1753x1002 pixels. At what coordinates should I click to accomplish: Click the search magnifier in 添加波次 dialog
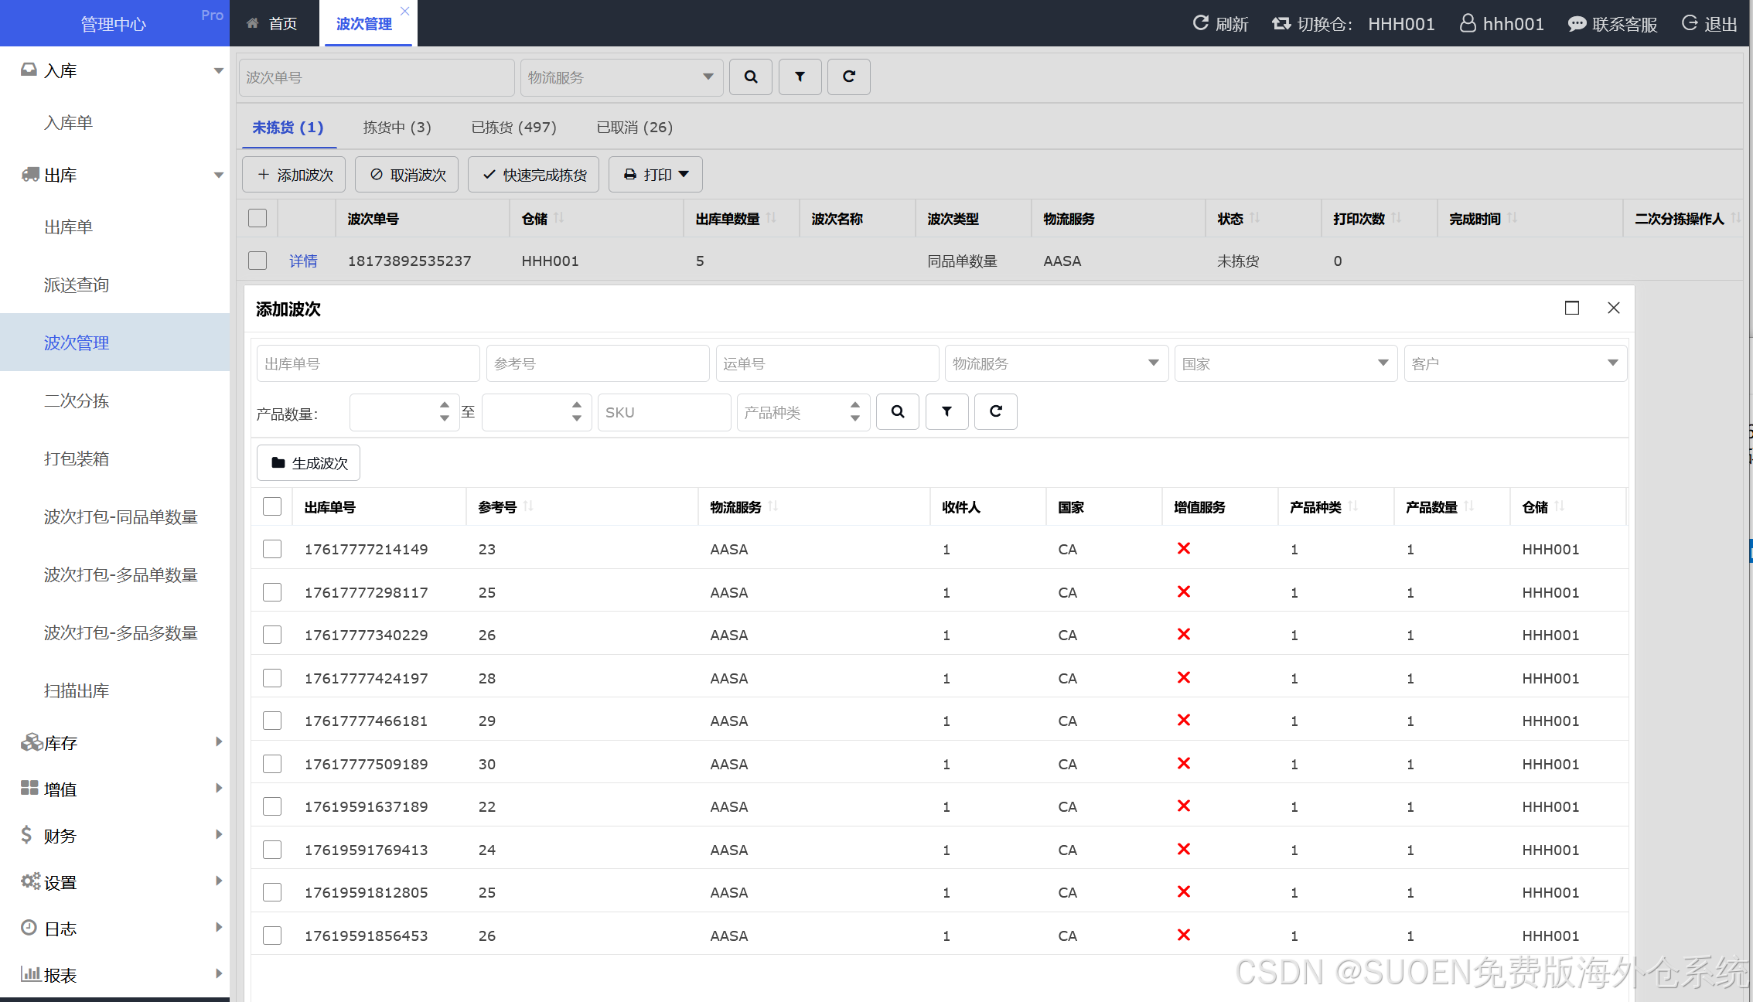click(x=897, y=412)
